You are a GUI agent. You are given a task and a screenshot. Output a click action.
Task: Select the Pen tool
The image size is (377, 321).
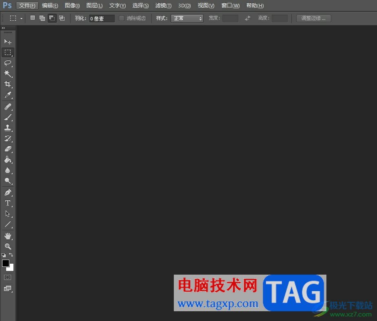pos(8,192)
